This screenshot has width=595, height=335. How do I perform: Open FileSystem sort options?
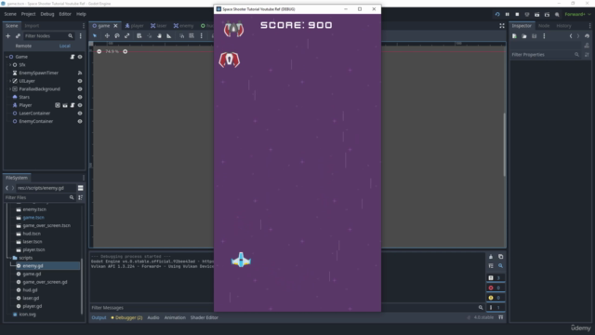click(81, 197)
